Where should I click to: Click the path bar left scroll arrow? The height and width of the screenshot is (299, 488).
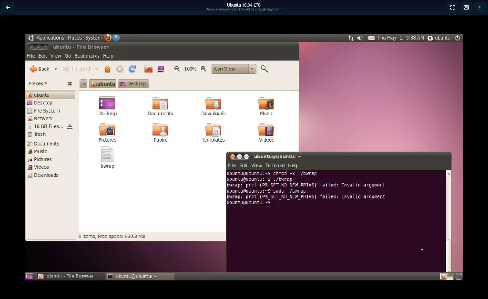point(83,83)
